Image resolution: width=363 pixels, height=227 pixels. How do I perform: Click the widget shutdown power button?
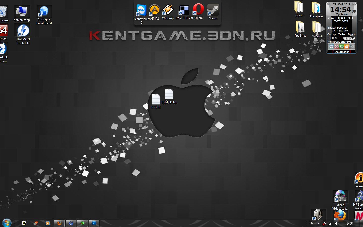click(x=331, y=47)
